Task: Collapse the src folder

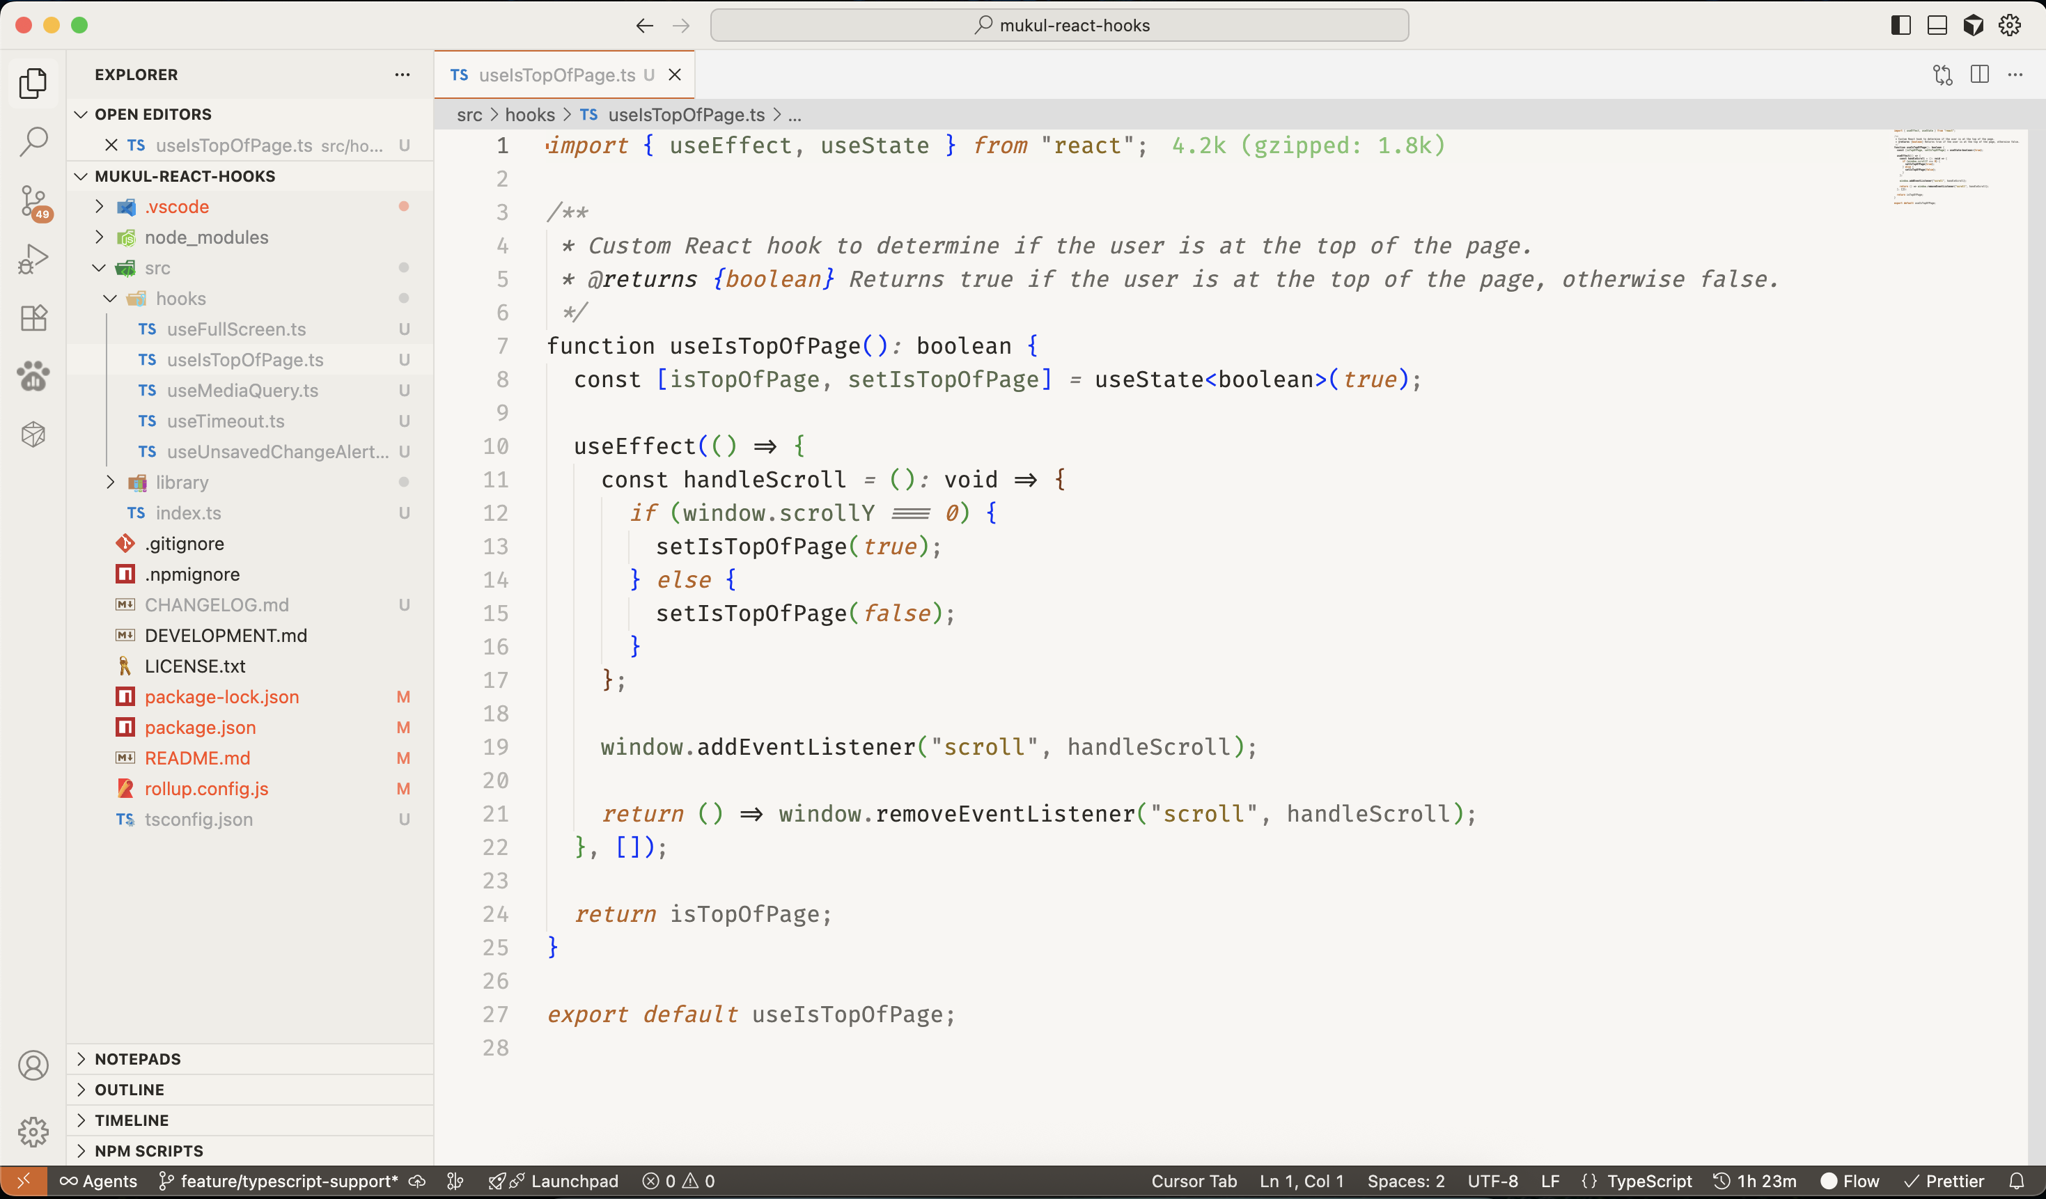Action: click(249, 268)
